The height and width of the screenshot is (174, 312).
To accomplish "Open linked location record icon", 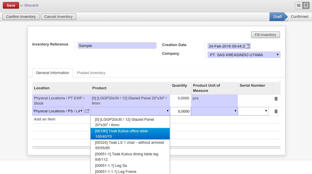I will pyautogui.click(x=87, y=111).
